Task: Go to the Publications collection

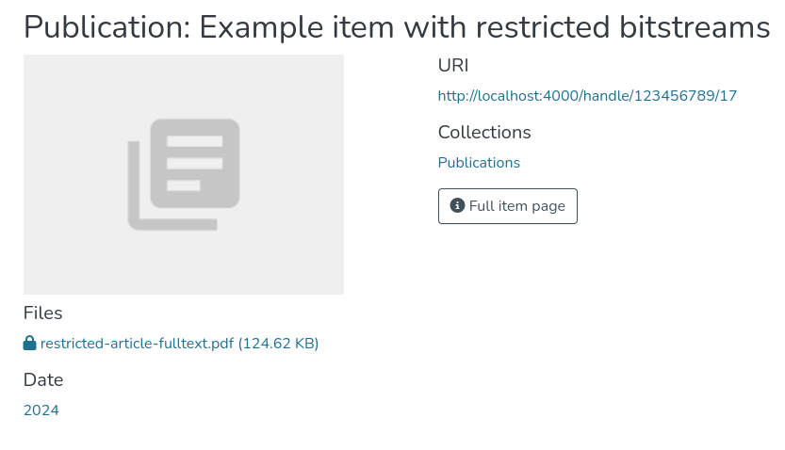Action: [479, 163]
